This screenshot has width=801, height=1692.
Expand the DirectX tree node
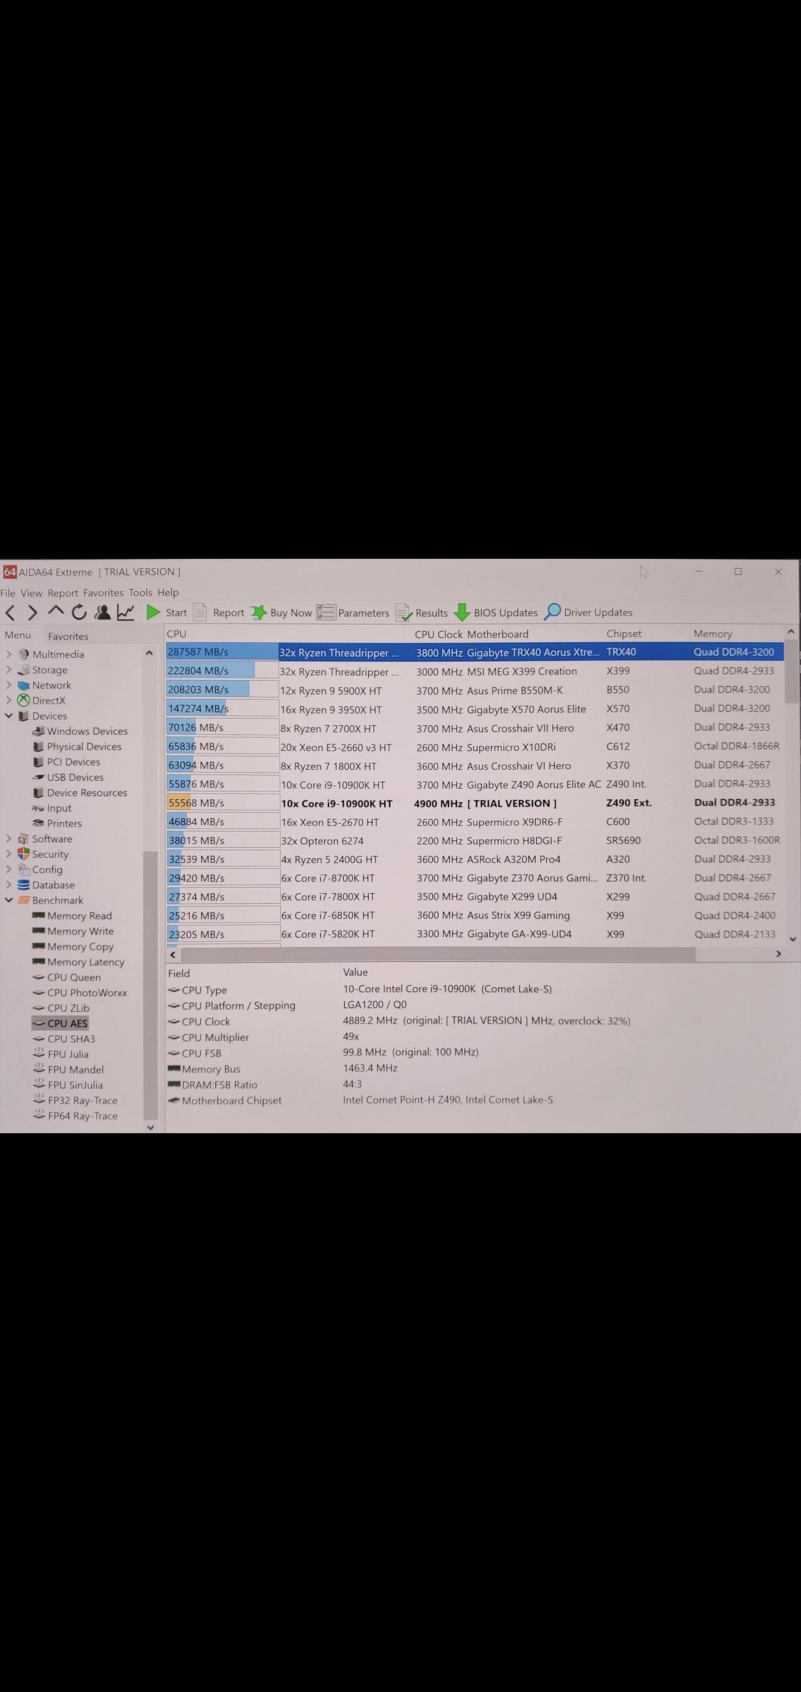tap(8, 701)
